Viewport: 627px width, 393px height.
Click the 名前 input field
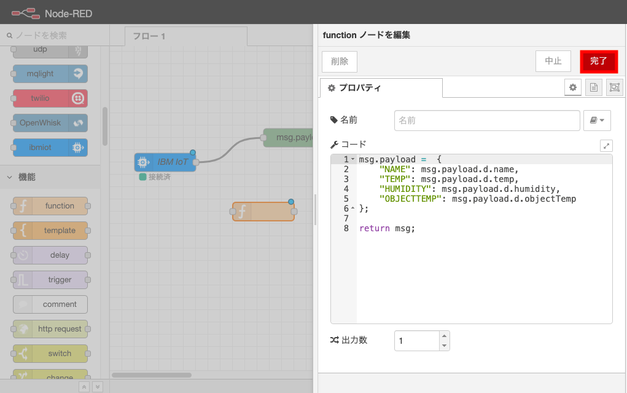coord(485,120)
